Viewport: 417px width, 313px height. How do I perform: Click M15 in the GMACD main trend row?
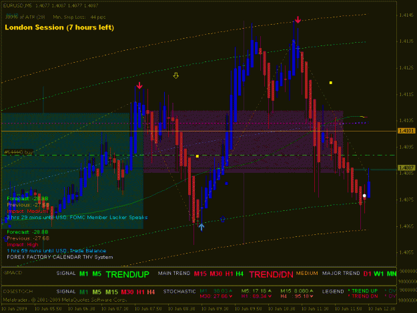click(x=200, y=274)
